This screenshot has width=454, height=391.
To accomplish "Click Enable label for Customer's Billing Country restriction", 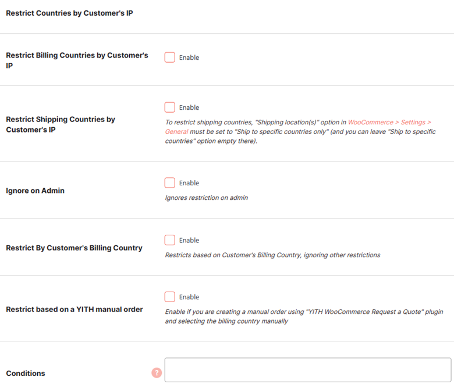I will click(189, 240).
